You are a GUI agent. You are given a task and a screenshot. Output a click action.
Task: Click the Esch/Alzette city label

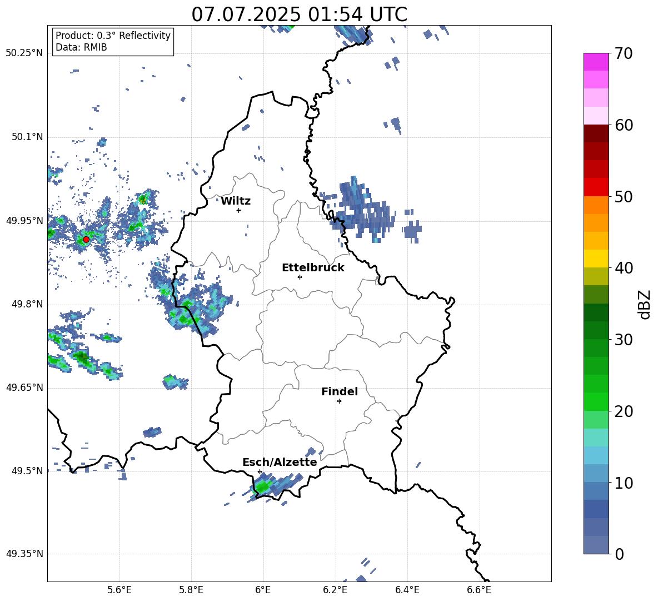point(280,463)
